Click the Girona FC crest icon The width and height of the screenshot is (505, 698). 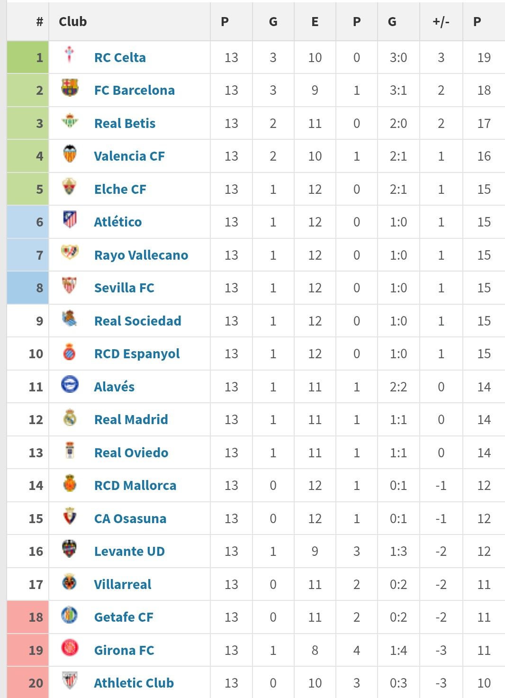point(70,648)
